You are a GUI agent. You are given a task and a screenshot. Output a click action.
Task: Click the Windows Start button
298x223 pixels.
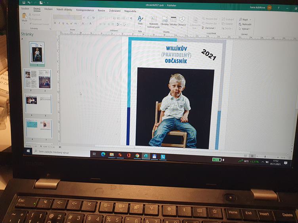(28, 151)
